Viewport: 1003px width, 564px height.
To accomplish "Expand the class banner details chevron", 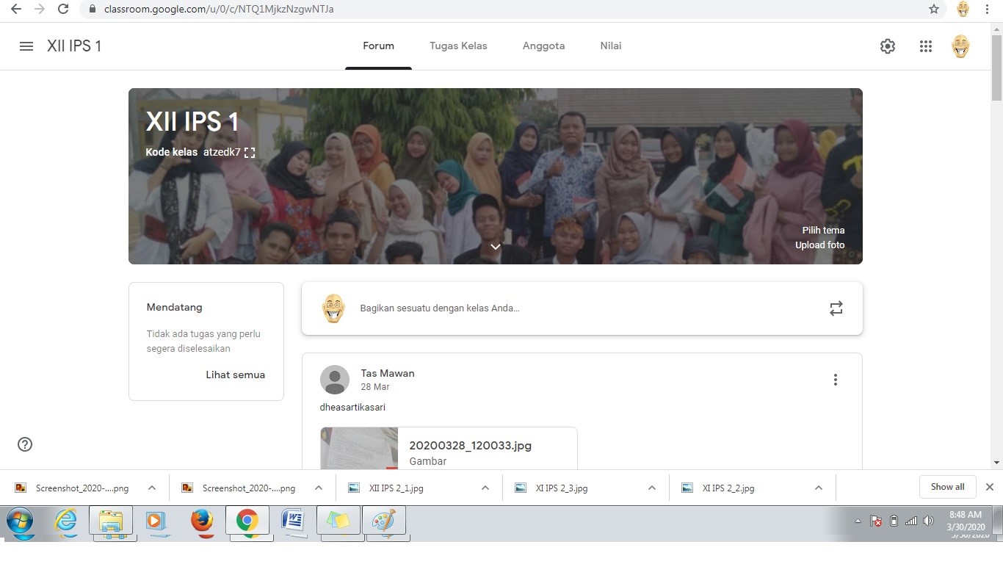I will (x=496, y=247).
